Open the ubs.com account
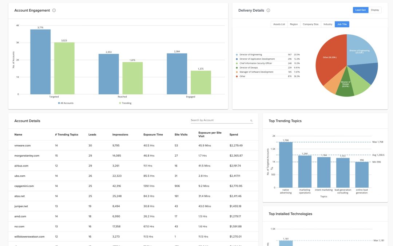 click(20, 176)
